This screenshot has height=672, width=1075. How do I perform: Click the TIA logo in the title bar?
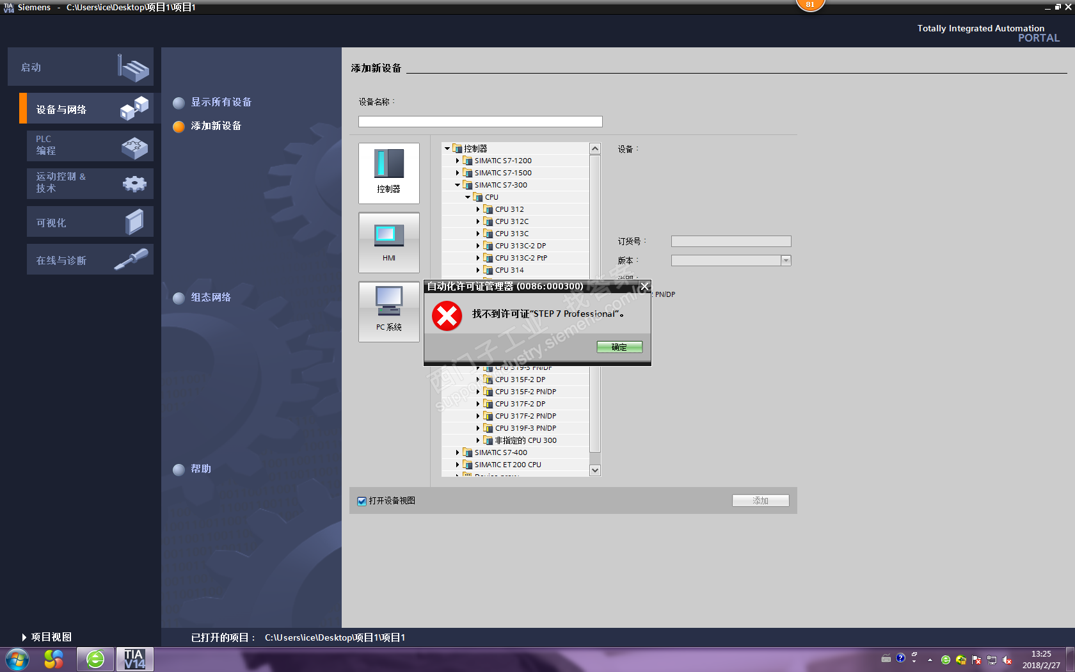(x=9, y=7)
